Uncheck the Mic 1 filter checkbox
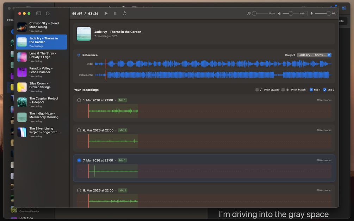Viewport: 354px width, 221px height. click(311, 90)
